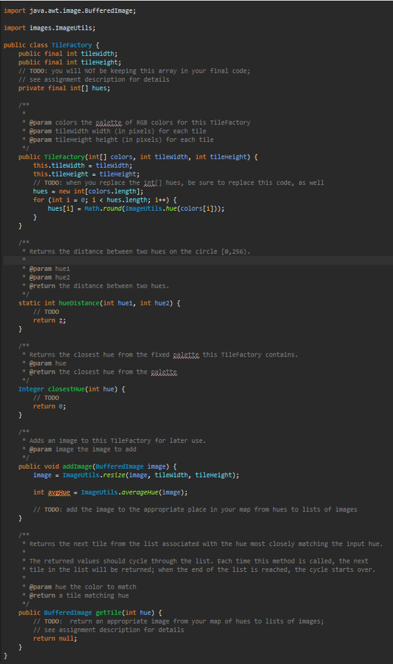Image resolution: width=393 pixels, height=664 pixels.
Task: Click 'this.tileHeight = tileHeight;' statement
Action: (x=86, y=174)
